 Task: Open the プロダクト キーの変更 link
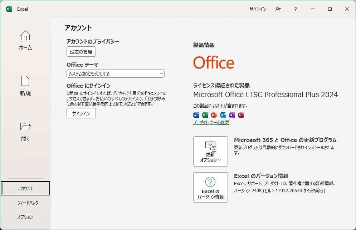click(x=211, y=122)
